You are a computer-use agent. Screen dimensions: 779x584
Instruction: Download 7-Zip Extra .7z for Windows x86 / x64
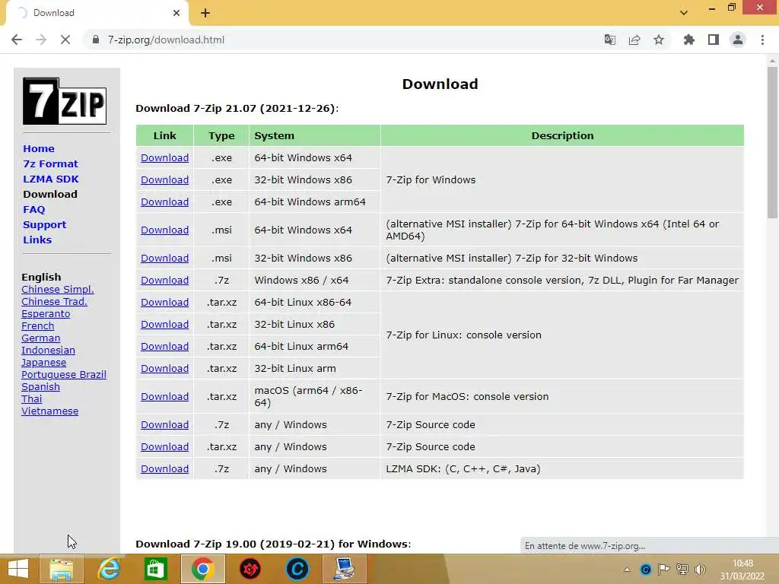pyautogui.click(x=164, y=280)
